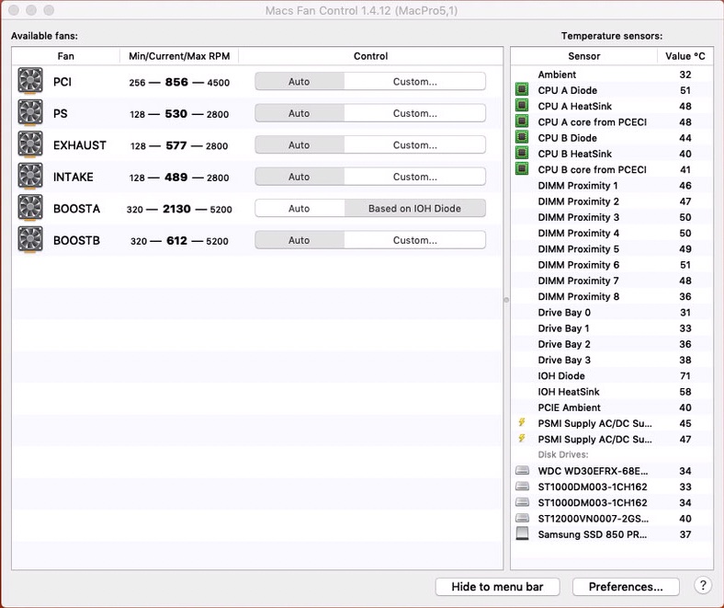Set the PCI fan to Auto

click(300, 82)
